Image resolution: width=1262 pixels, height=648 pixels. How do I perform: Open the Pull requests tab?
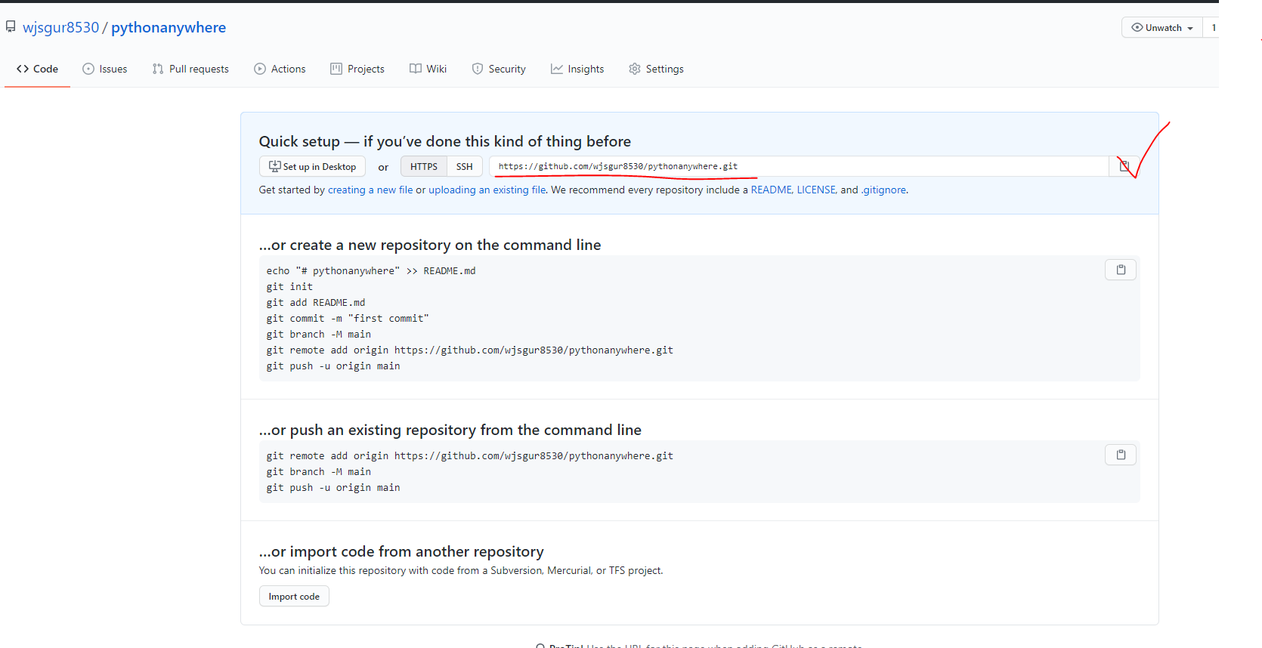click(x=190, y=69)
